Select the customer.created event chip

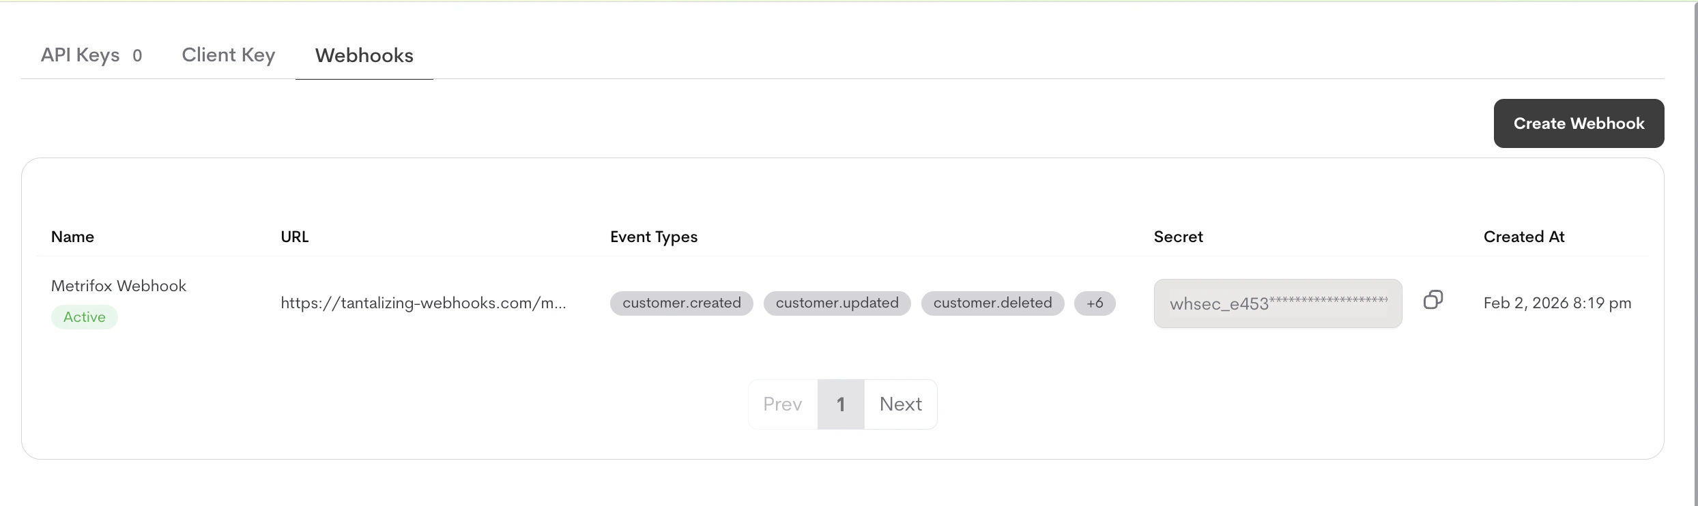tap(680, 303)
